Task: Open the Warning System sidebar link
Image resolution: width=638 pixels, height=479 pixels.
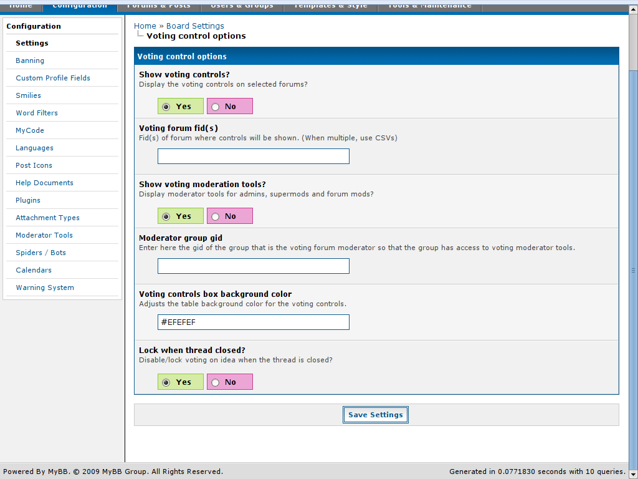Action: click(45, 288)
